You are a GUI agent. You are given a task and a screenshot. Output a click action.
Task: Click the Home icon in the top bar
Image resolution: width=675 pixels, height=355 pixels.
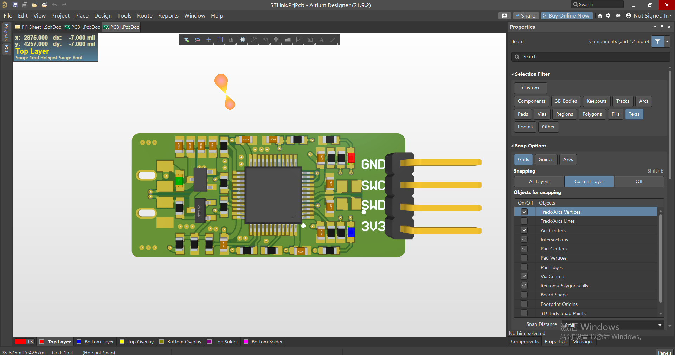[x=600, y=16]
